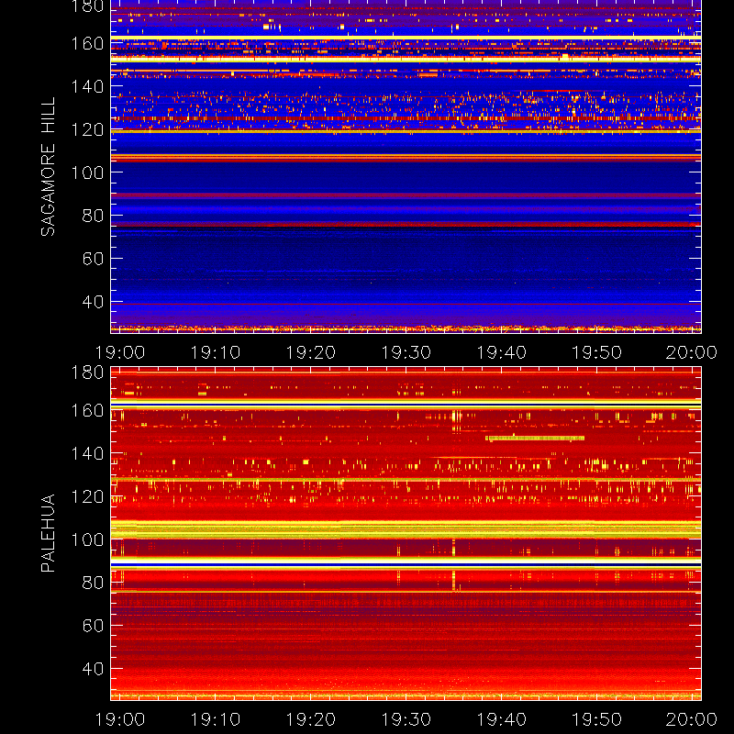Select the 40 tick label on Sagamore Hill plot
The height and width of the screenshot is (734, 734).
pos(93,302)
